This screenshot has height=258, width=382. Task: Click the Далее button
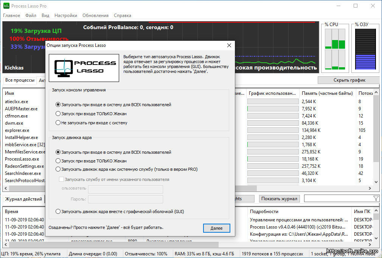click(217, 228)
